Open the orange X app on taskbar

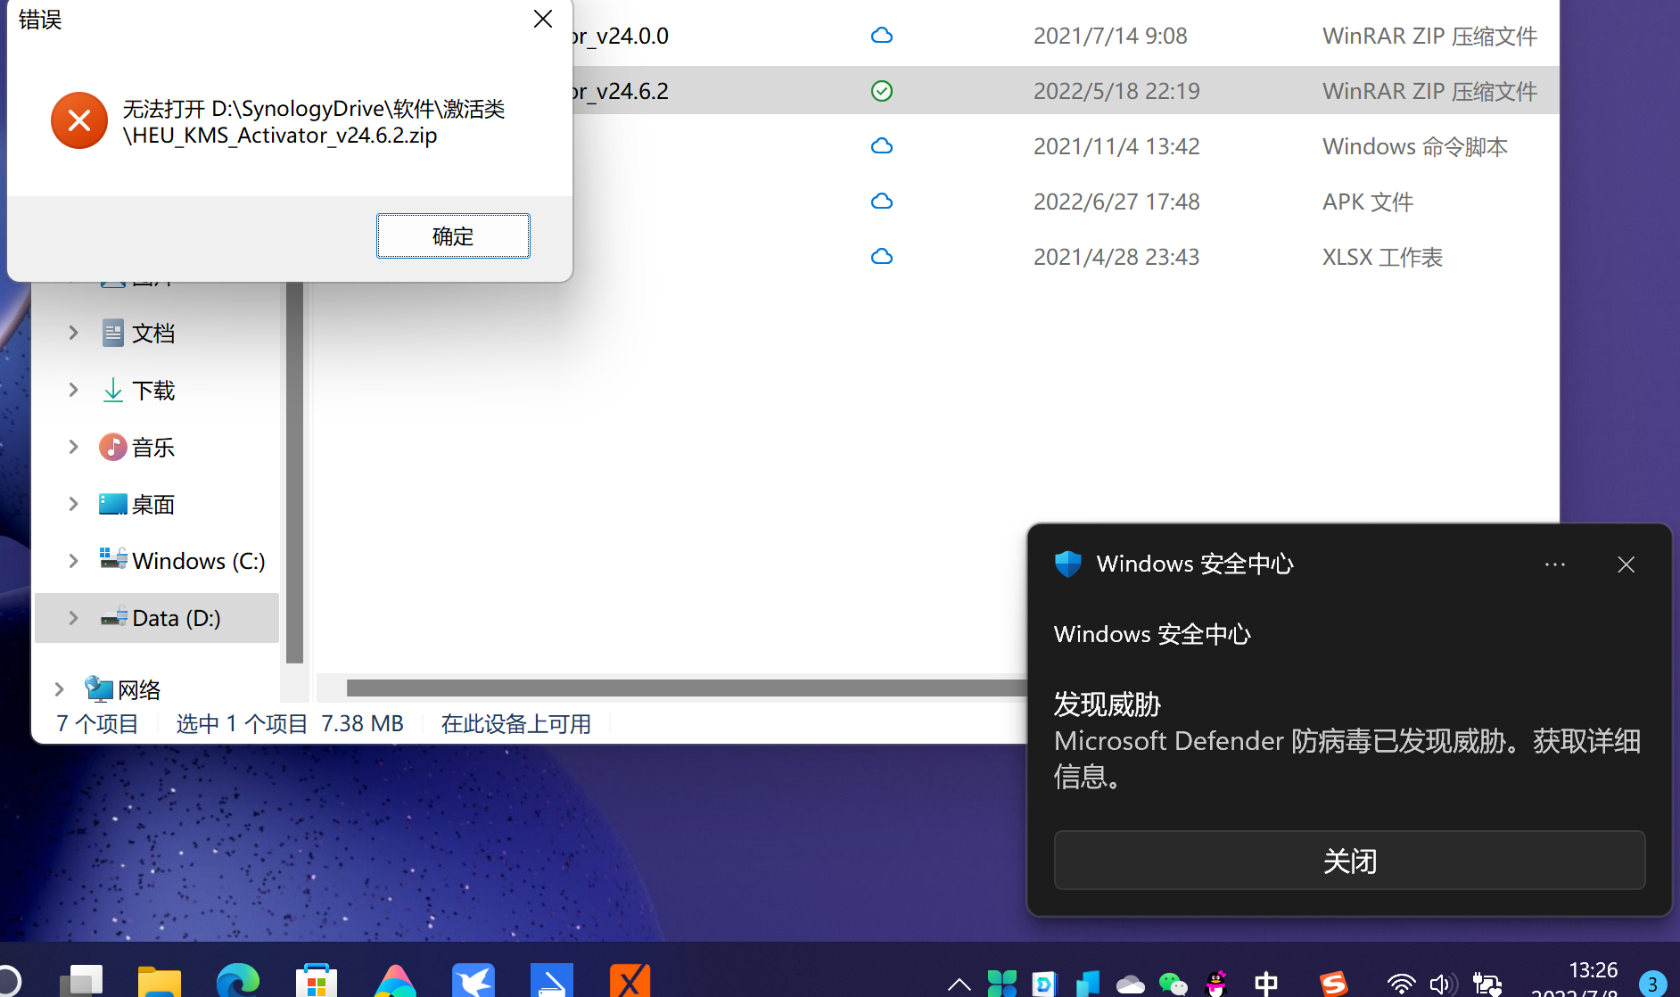pos(630,981)
